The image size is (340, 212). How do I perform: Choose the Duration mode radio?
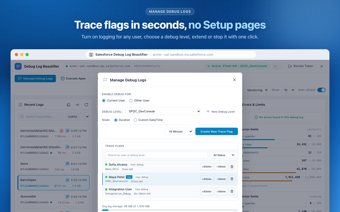[x=116, y=120]
